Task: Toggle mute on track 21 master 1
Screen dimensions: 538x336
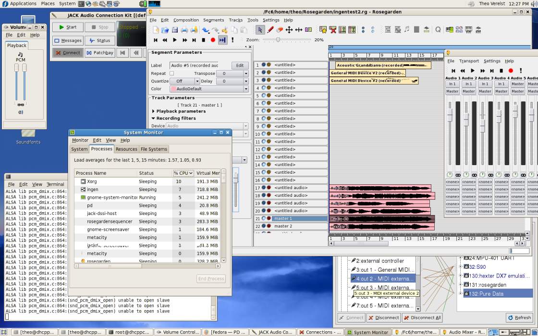Action: click(x=264, y=218)
